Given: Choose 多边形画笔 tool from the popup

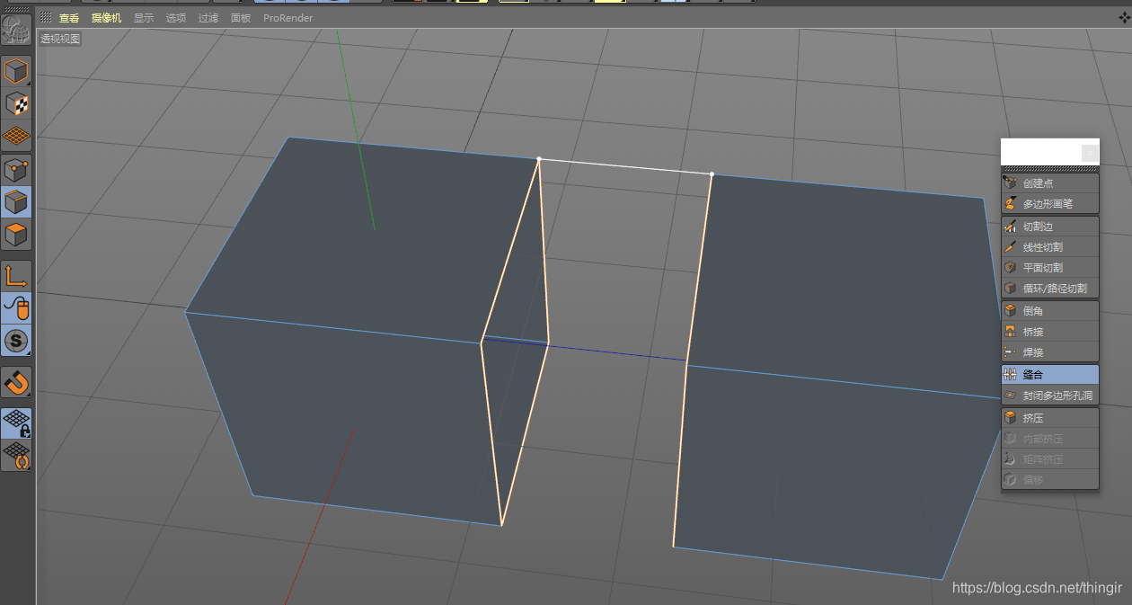Looking at the screenshot, I should coord(1050,204).
